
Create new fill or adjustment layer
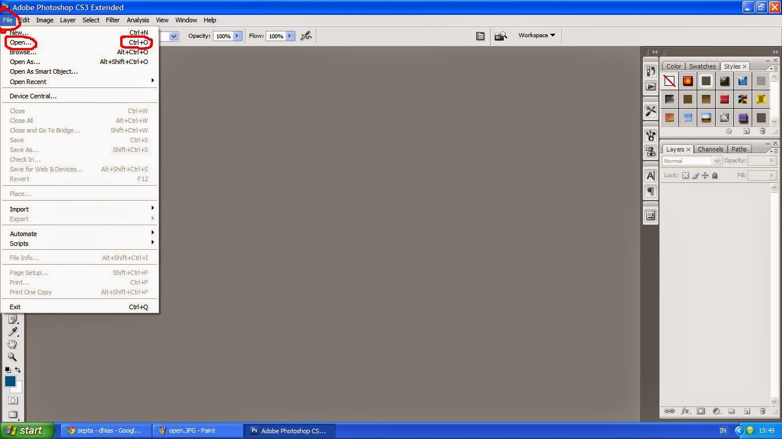716,411
